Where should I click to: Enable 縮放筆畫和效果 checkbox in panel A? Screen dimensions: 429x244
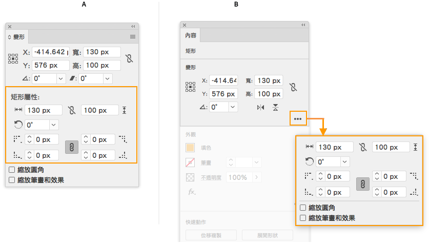12,180
